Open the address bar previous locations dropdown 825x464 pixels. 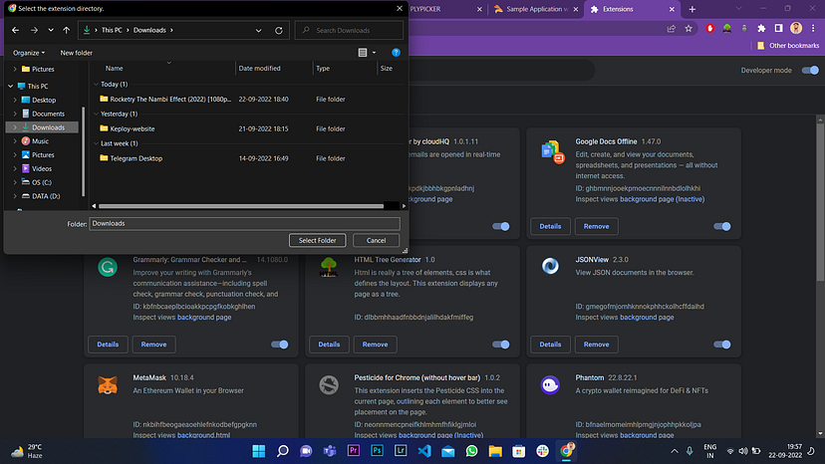pos(258,31)
